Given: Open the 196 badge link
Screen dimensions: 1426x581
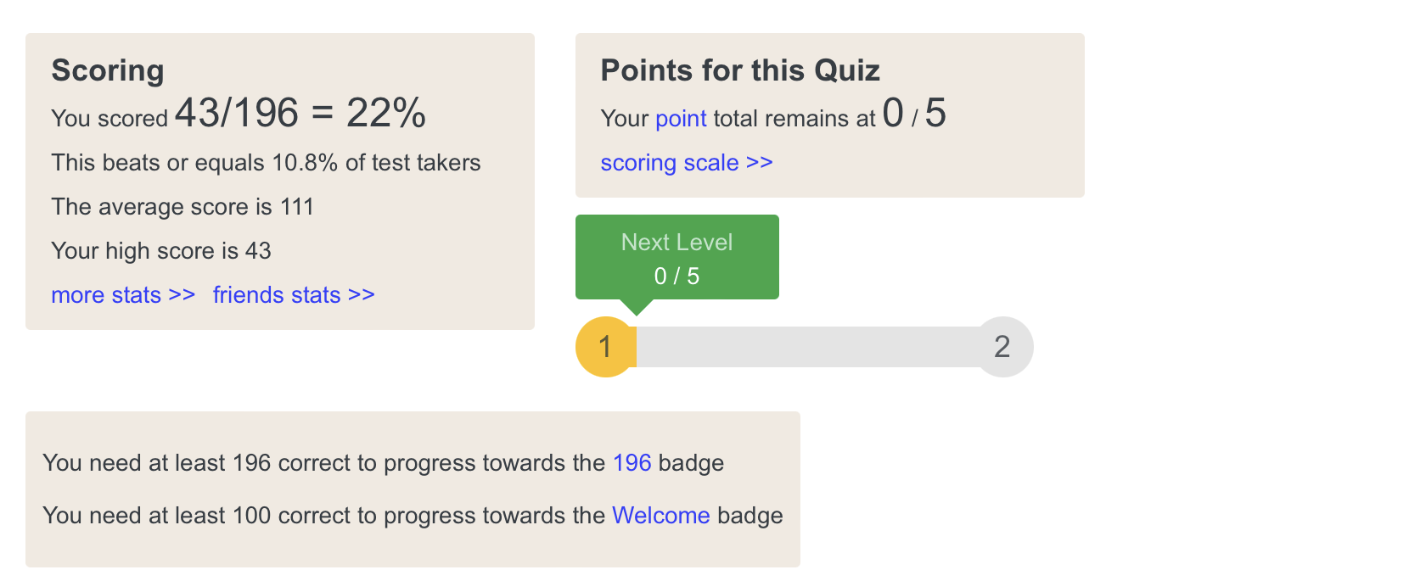Looking at the screenshot, I should (632, 463).
